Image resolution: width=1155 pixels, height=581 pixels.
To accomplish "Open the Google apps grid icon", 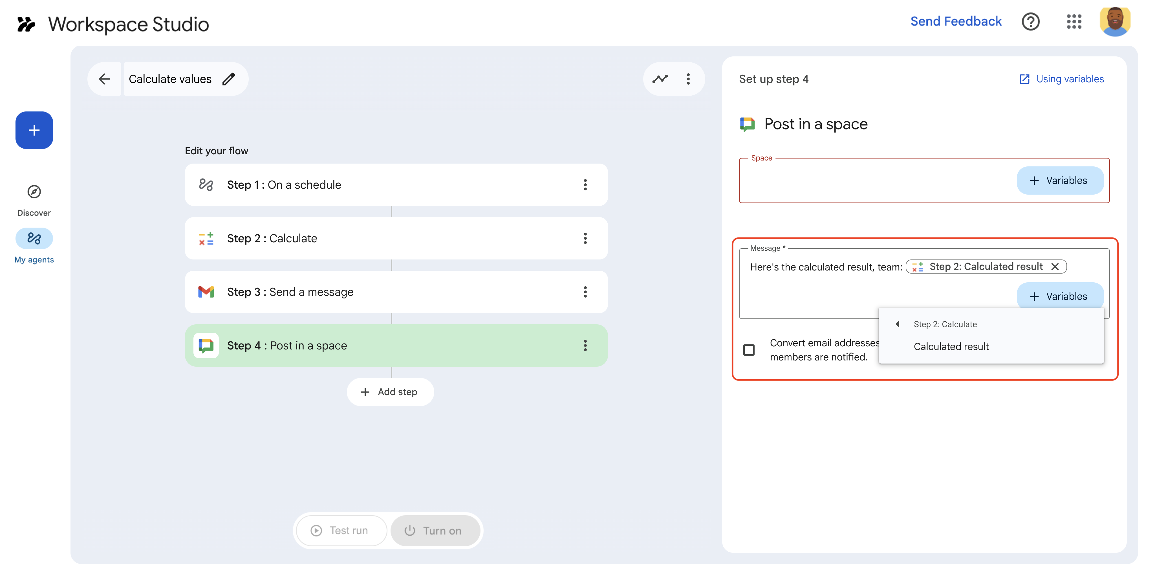I will coord(1074,21).
